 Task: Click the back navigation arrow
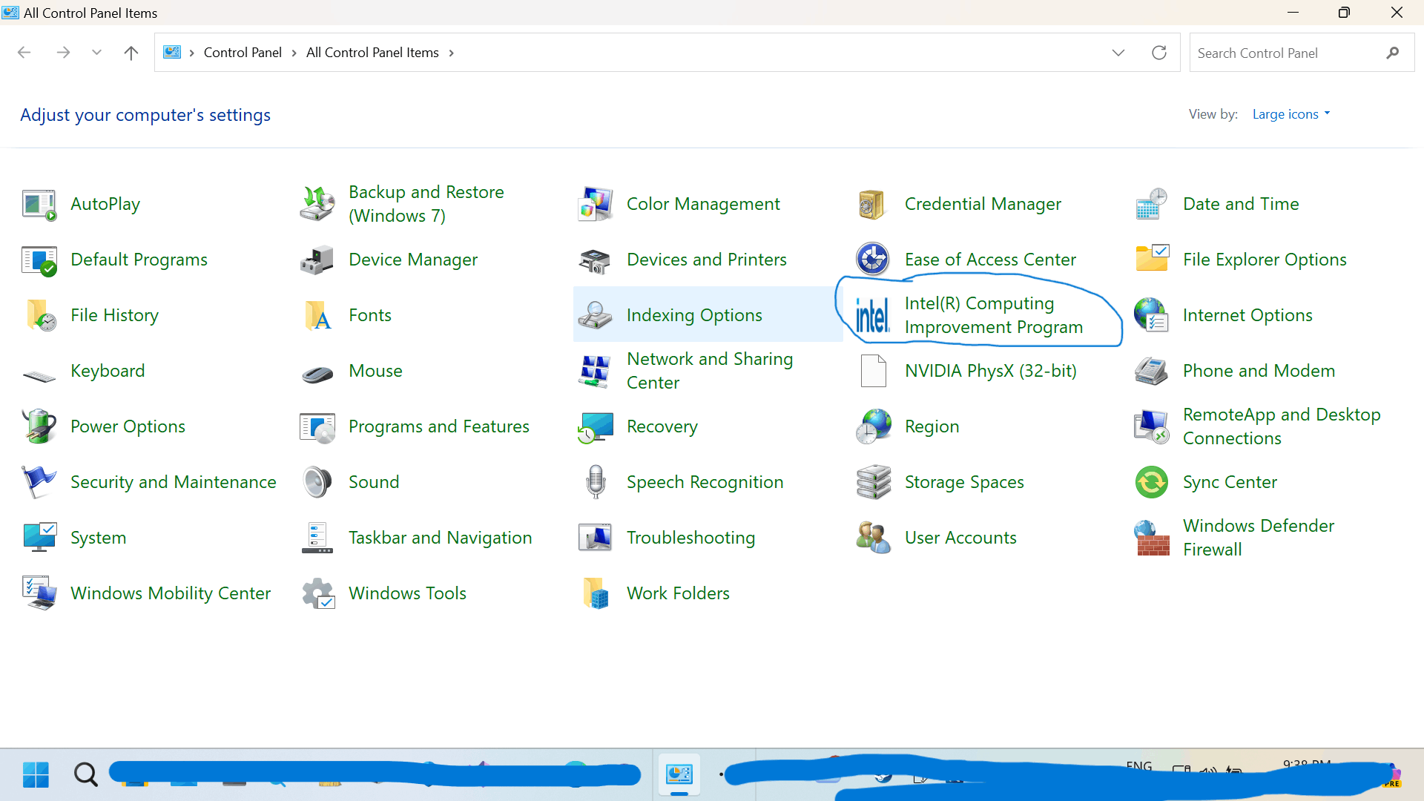(x=24, y=52)
